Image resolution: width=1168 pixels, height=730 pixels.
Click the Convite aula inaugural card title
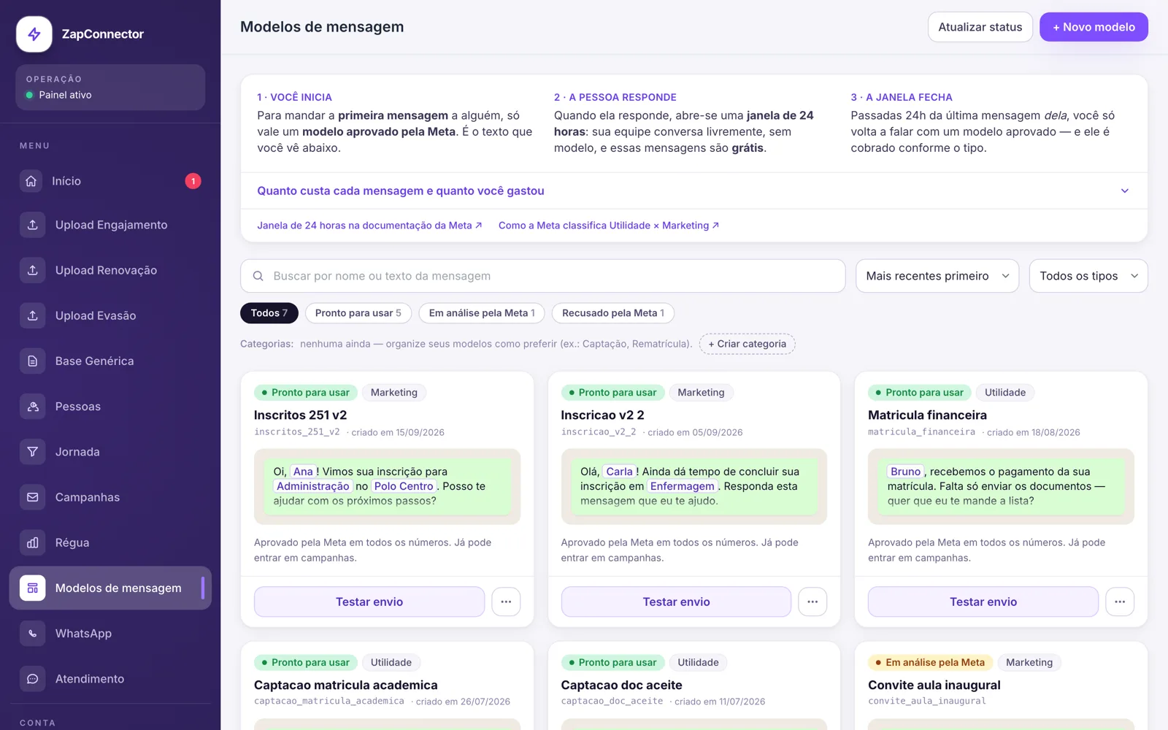[934, 685]
